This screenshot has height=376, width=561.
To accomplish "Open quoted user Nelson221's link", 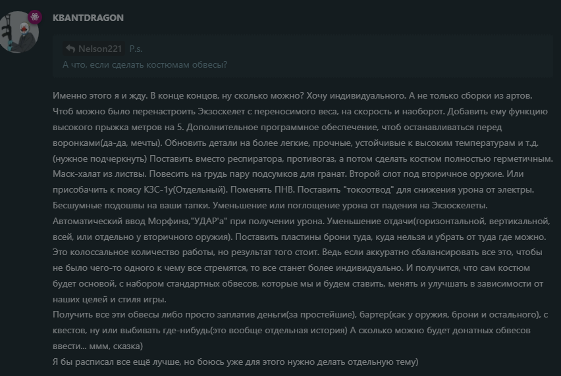I will pyautogui.click(x=100, y=49).
